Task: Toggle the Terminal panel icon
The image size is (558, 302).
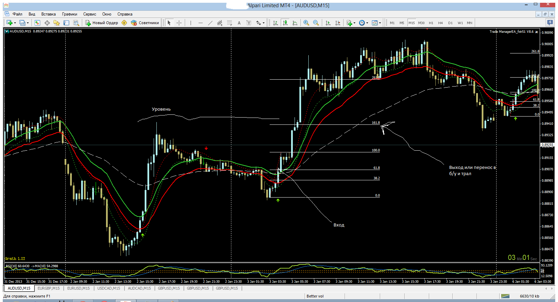Action: [x=66, y=23]
